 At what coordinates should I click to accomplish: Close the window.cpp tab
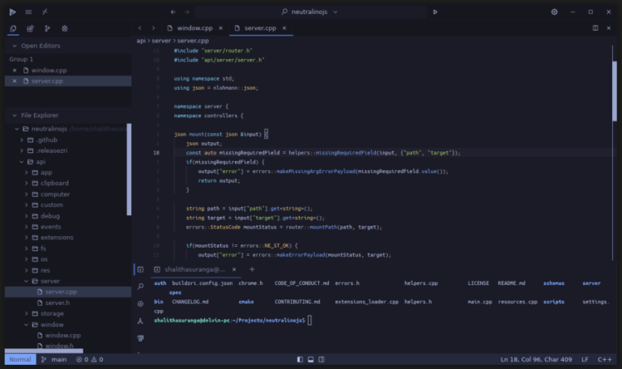point(220,28)
